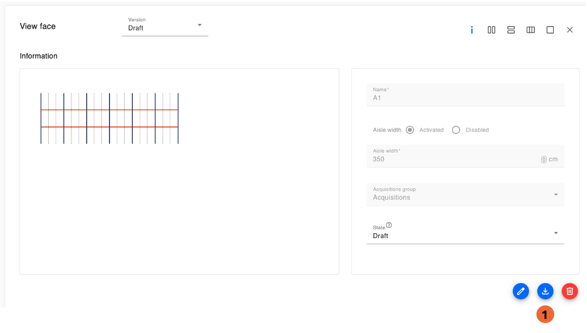587x333 pixels.
Task: Switch to two-column layout icon
Action: 492,30
